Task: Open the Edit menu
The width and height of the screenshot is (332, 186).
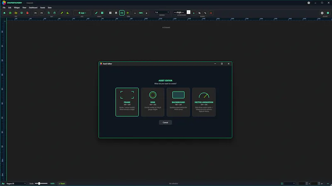Action: [x=10, y=7]
